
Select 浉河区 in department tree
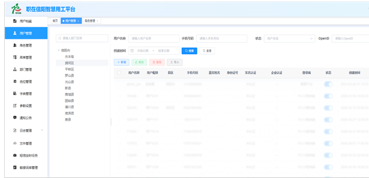tap(70, 63)
